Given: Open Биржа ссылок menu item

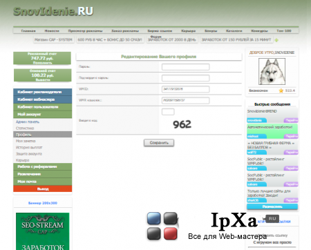Looking at the screenshot, I should tap(160, 30).
